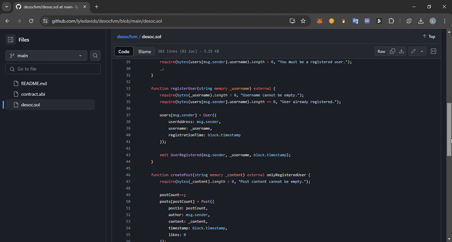This screenshot has width=452, height=242.
Task: Click the scrollbar up arrow
Action: 449,32
